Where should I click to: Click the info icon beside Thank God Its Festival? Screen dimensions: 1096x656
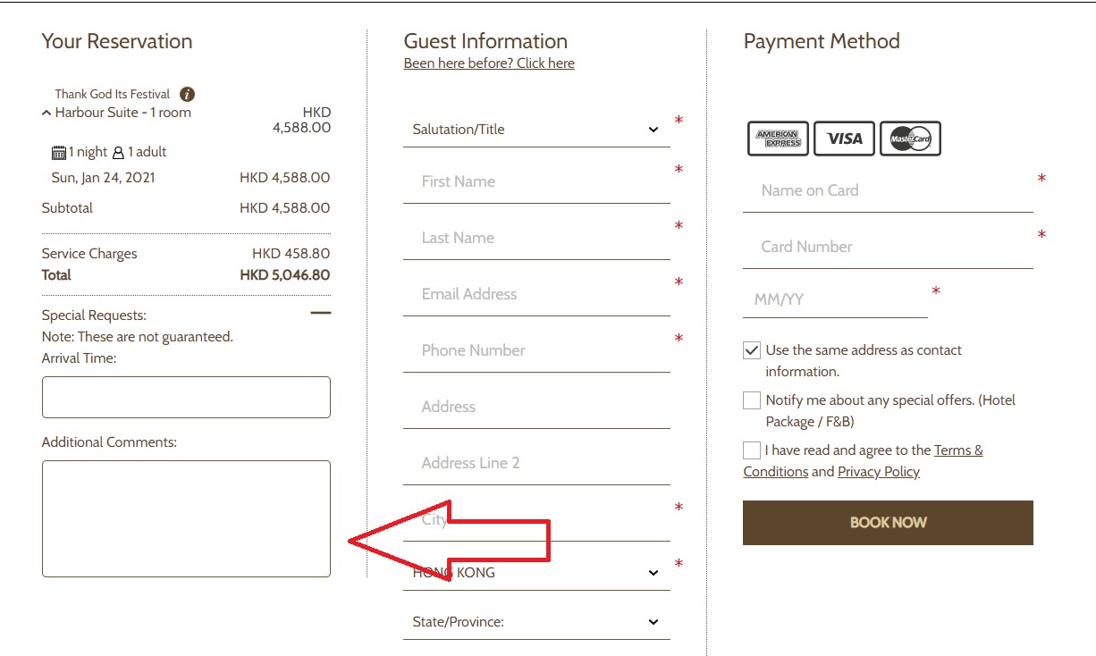[187, 94]
